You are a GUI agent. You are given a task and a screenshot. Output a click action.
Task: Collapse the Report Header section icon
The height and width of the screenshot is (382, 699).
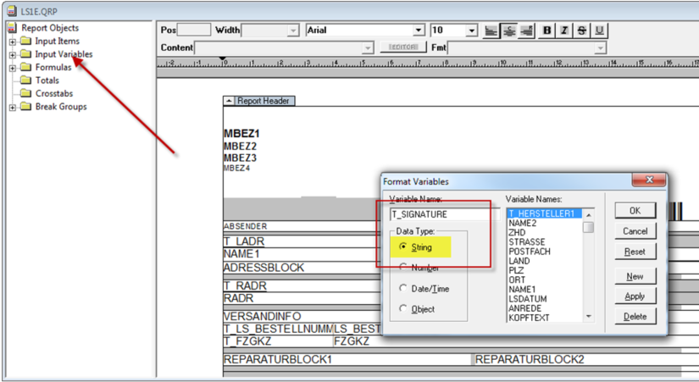(229, 101)
